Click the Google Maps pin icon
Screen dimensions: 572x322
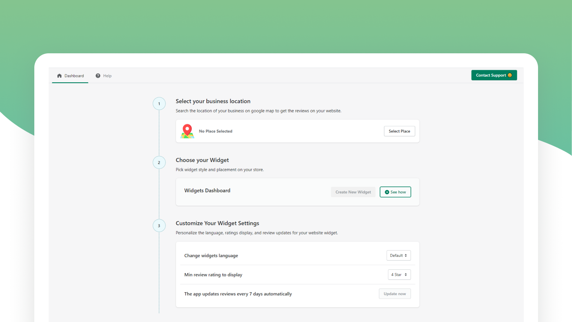tap(187, 131)
